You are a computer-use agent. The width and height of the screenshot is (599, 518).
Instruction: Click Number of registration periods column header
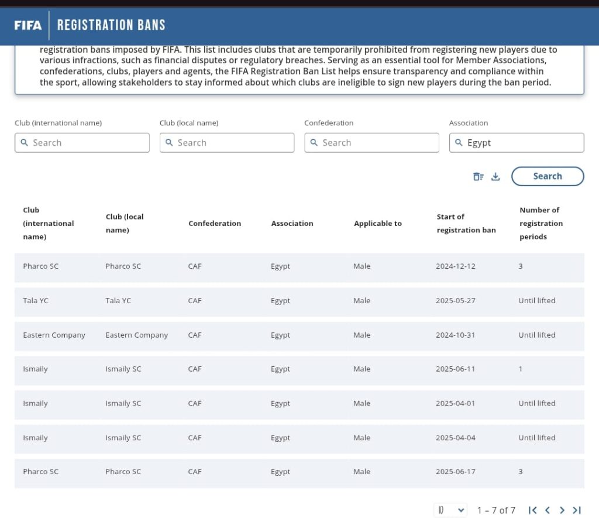pyautogui.click(x=541, y=223)
